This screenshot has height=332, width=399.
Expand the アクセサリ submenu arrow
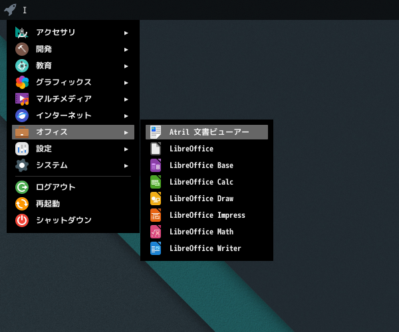coord(126,33)
